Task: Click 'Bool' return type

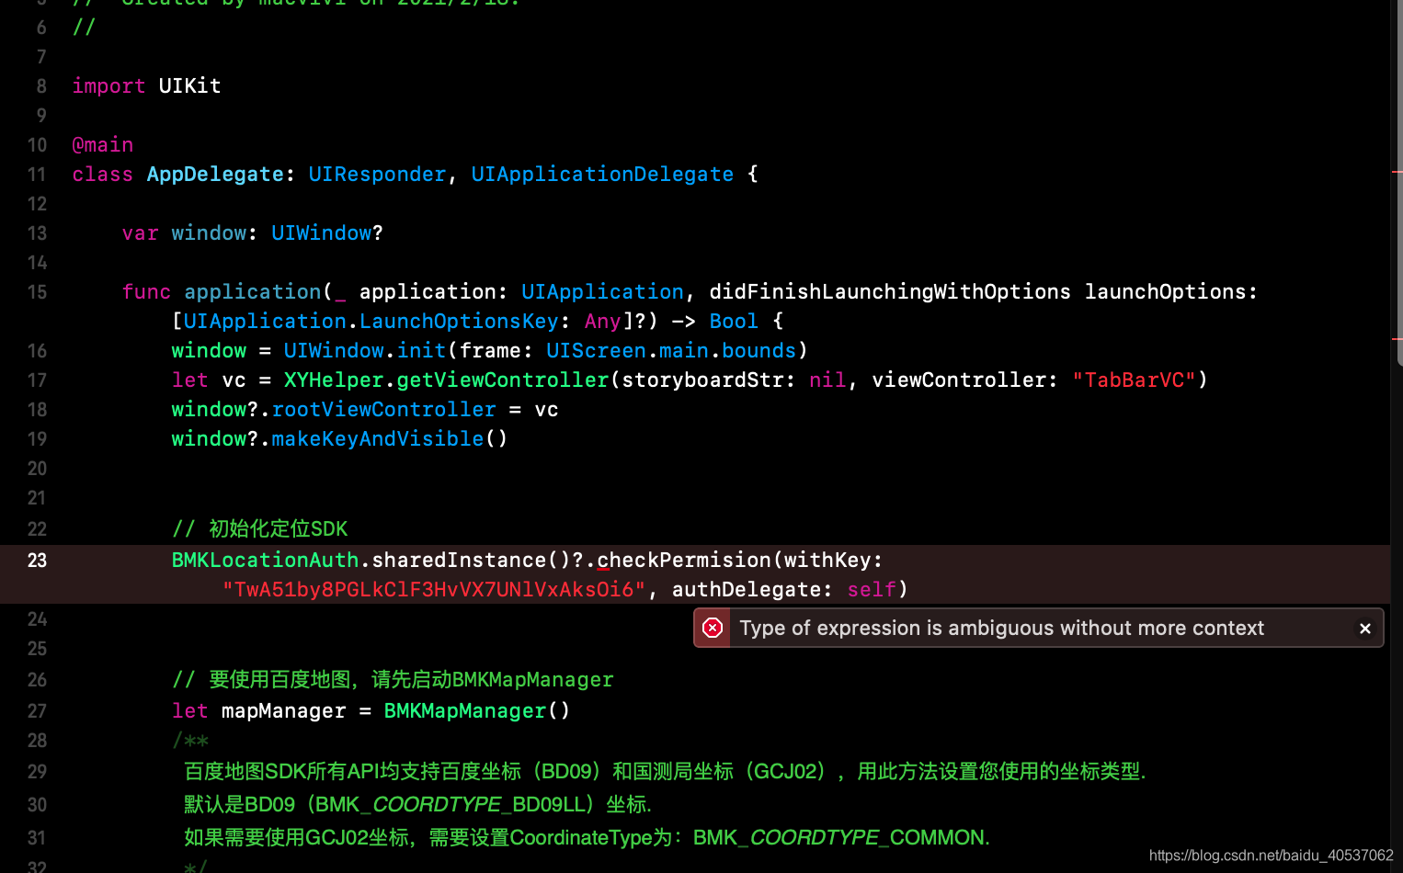Action: pos(734,322)
